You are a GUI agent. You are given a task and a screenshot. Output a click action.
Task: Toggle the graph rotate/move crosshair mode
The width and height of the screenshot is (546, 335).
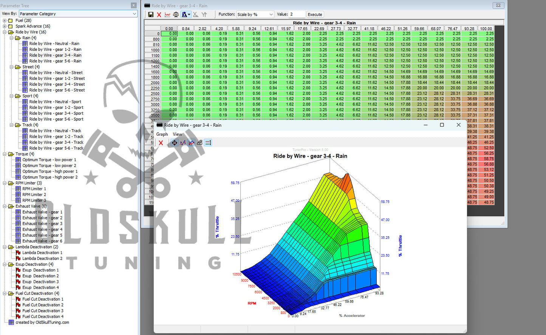pyautogui.click(x=174, y=143)
